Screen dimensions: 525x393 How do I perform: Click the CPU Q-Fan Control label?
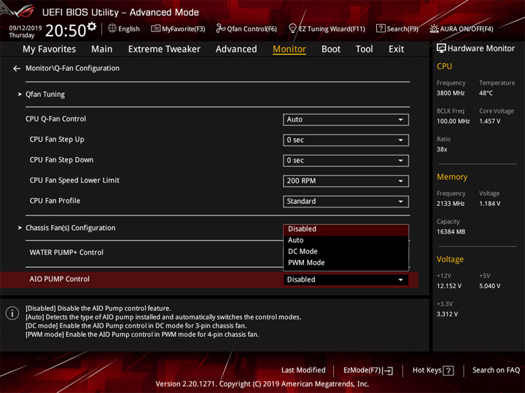tap(55, 119)
